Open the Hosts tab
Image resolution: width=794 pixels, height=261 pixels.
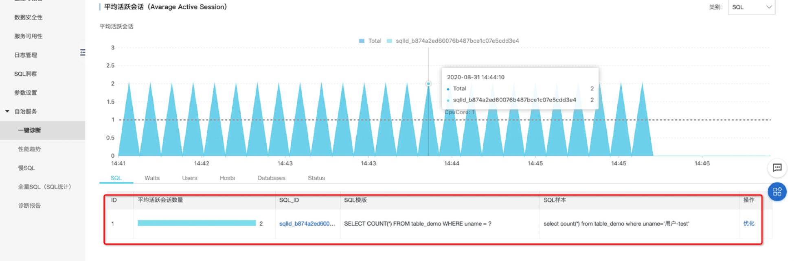click(227, 178)
